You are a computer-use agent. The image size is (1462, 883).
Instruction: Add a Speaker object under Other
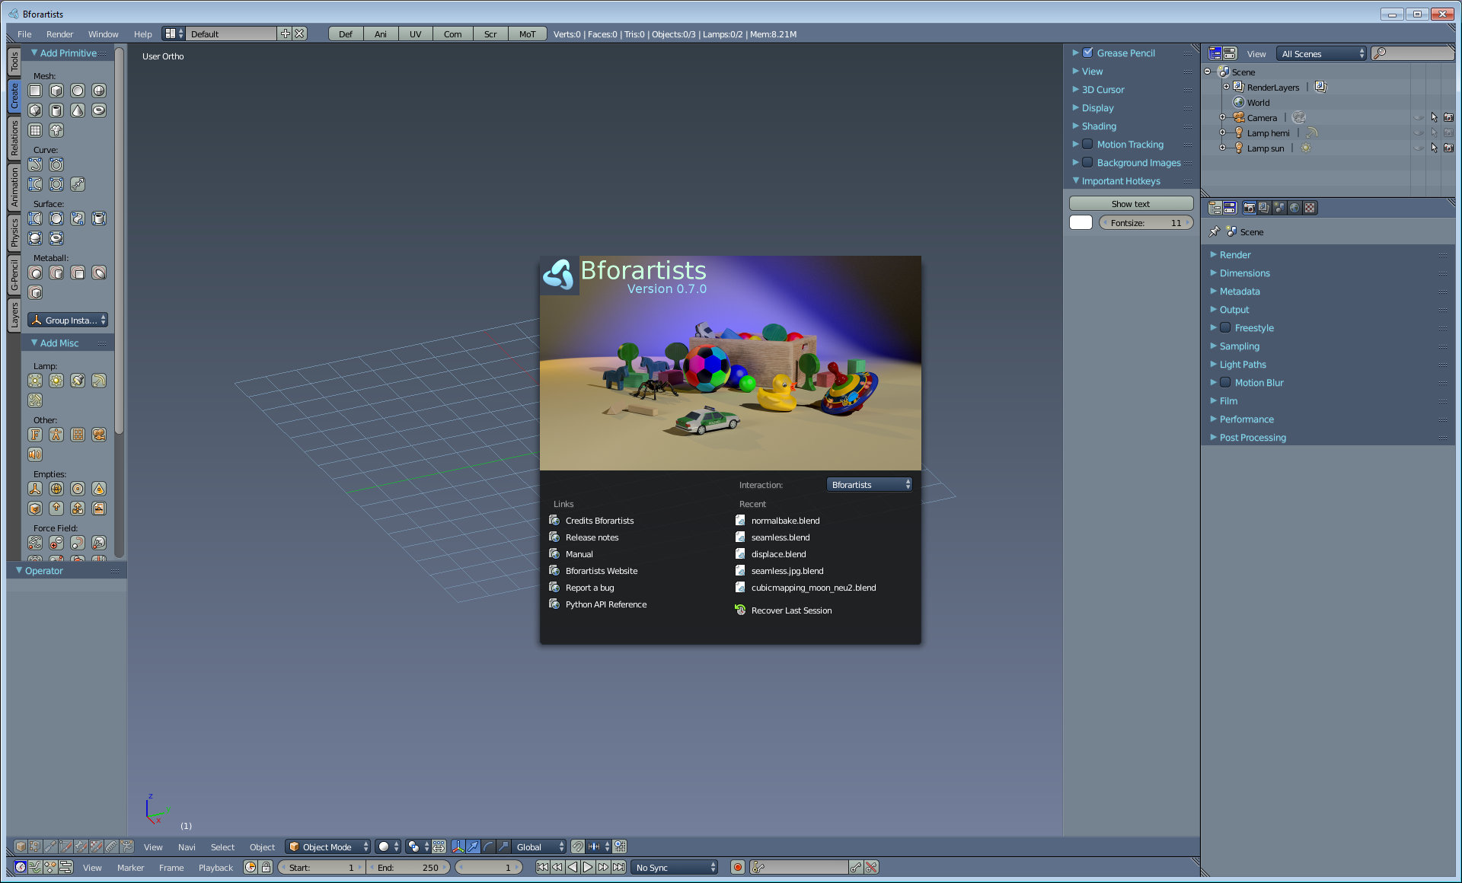pos(35,454)
